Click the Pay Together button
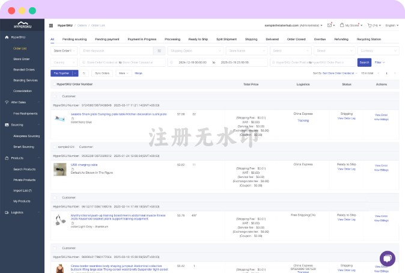The image size is (405, 273). tap(61, 73)
